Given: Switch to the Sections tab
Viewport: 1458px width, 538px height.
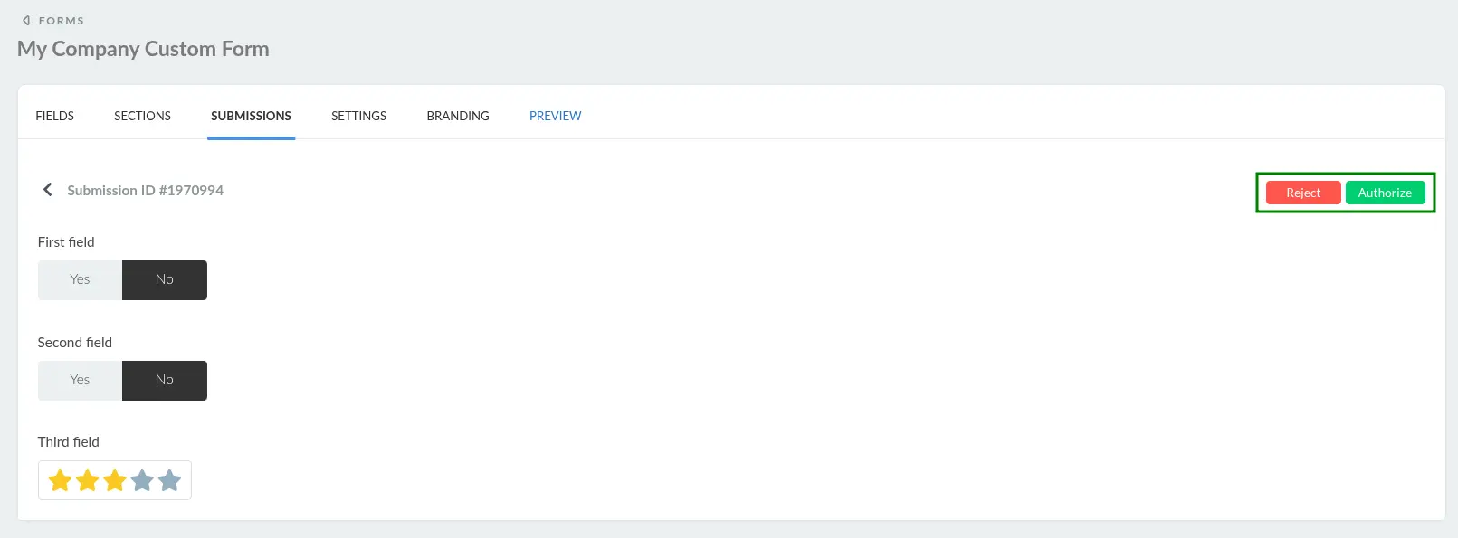Looking at the screenshot, I should click(x=142, y=116).
